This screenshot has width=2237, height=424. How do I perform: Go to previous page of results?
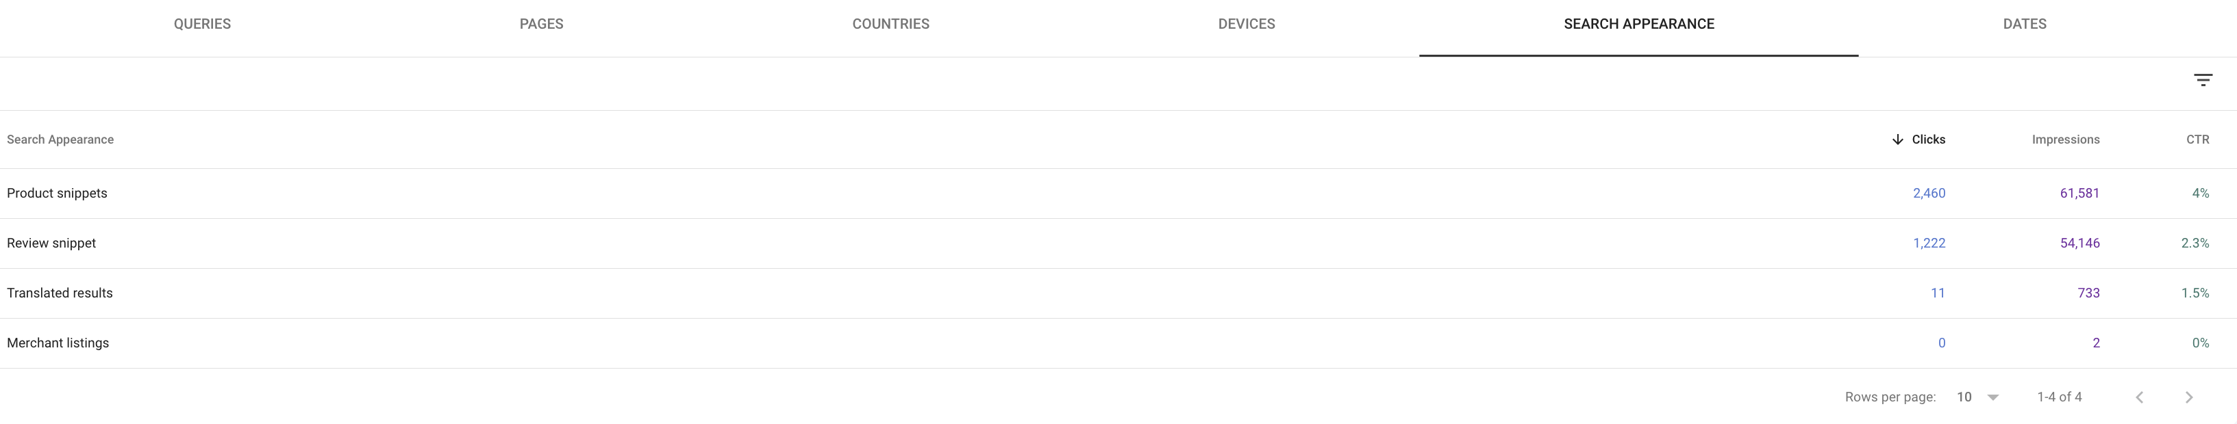coord(2140,397)
